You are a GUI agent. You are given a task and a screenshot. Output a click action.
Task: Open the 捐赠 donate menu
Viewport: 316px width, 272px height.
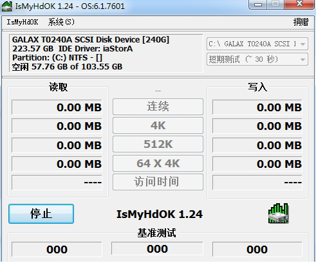pos(301,22)
